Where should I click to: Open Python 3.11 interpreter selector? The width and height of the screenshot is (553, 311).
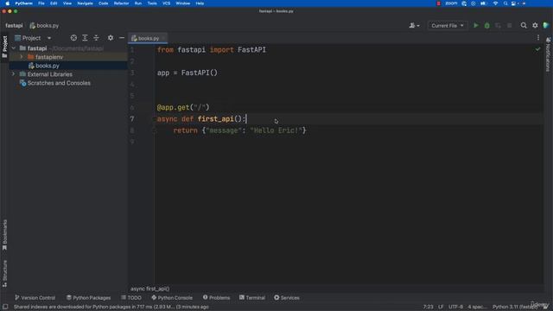[515, 307]
